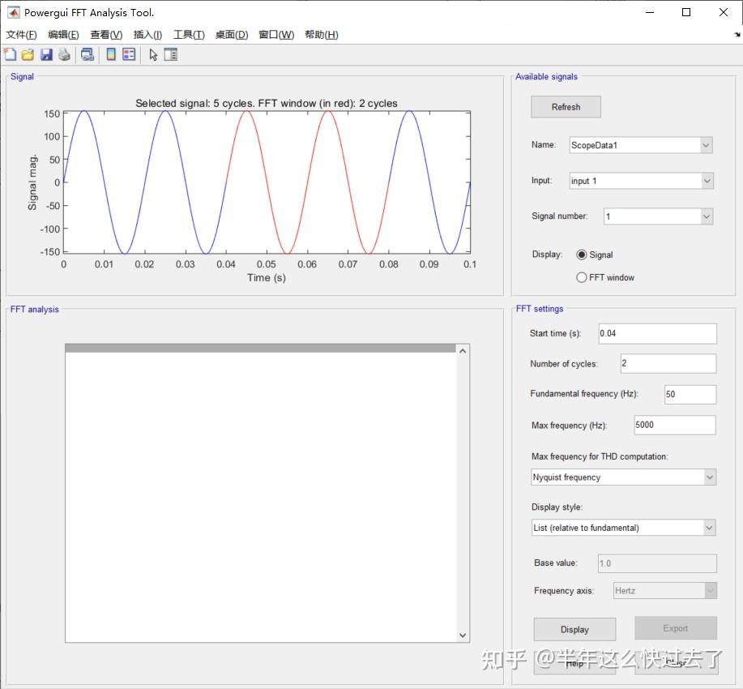743x689 pixels.
Task: Click the Display button
Action: (x=574, y=630)
